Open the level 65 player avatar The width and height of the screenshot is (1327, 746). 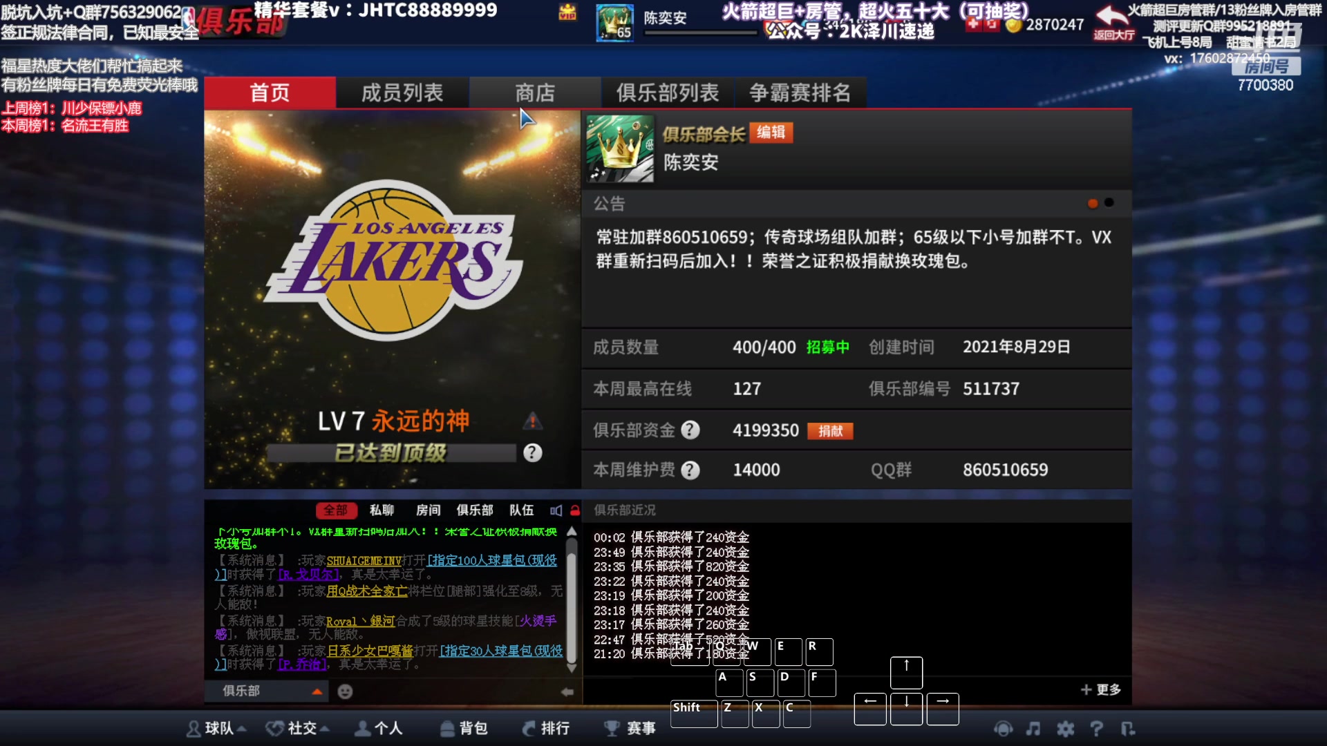pyautogui.click(x=614, y=22)
